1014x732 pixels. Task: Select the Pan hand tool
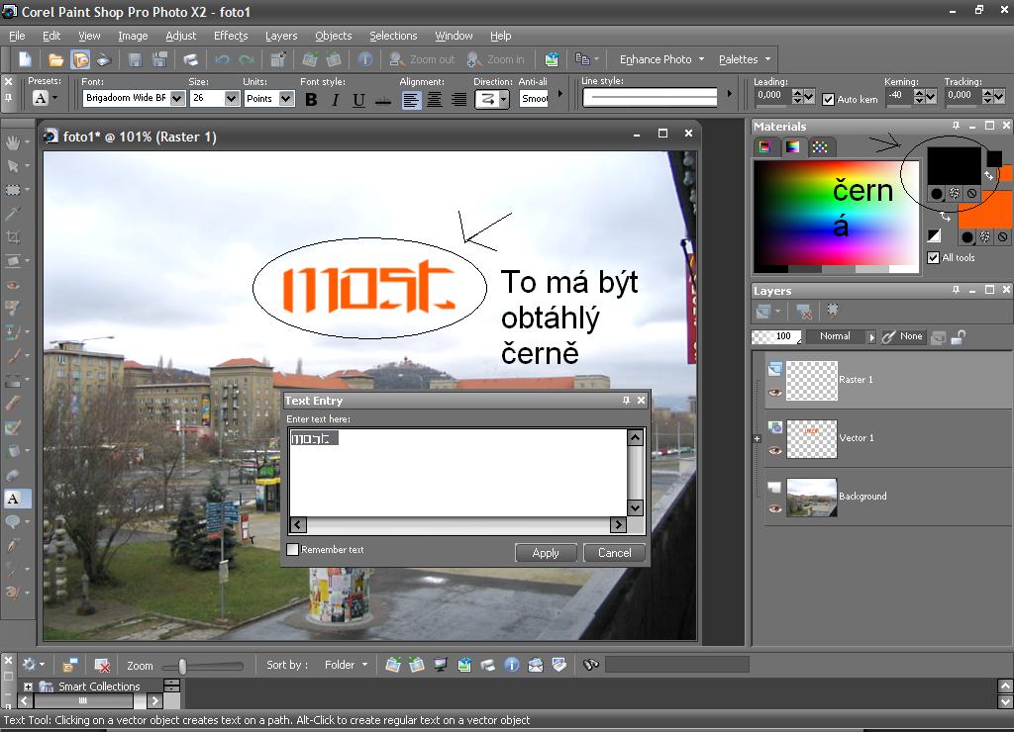pyautogui.click(x=13, y=142)
